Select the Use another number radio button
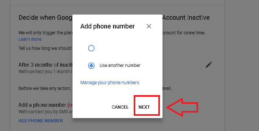This screenshot has width=259, height=131. tap(91, 65)
